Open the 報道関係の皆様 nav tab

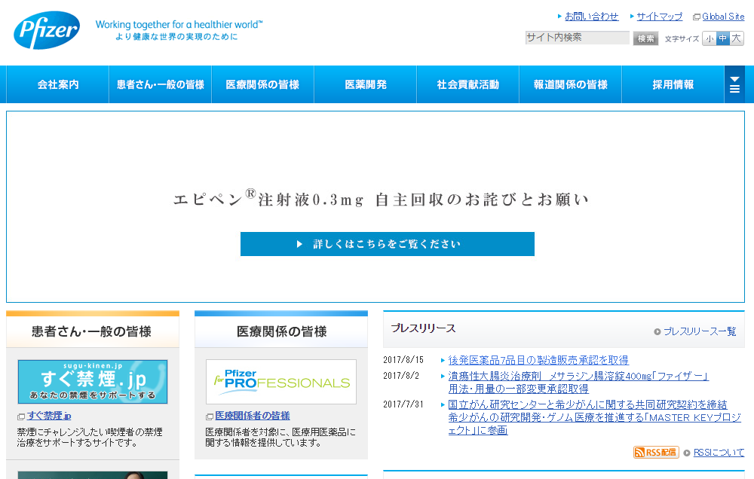570,84
